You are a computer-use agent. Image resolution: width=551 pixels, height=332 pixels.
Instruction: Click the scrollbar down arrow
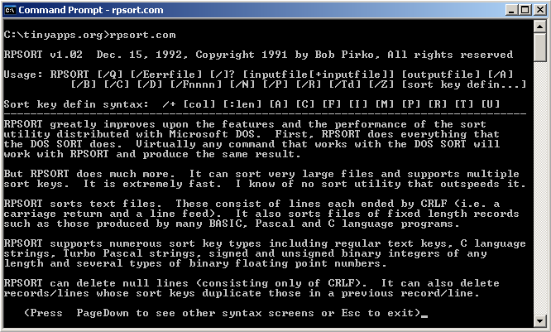point(539,320)
